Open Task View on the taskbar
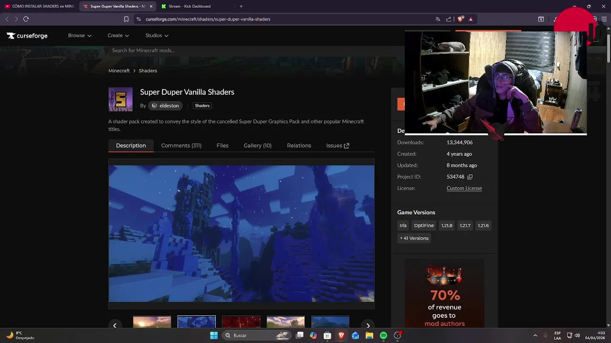The width and height of the screenshot is (611, 343). [299, 335]
